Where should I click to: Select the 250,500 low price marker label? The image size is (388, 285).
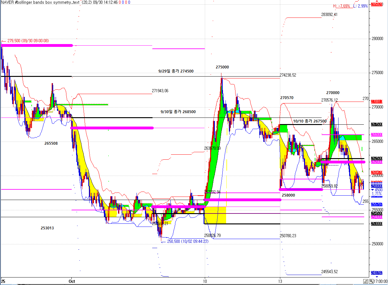188,241
